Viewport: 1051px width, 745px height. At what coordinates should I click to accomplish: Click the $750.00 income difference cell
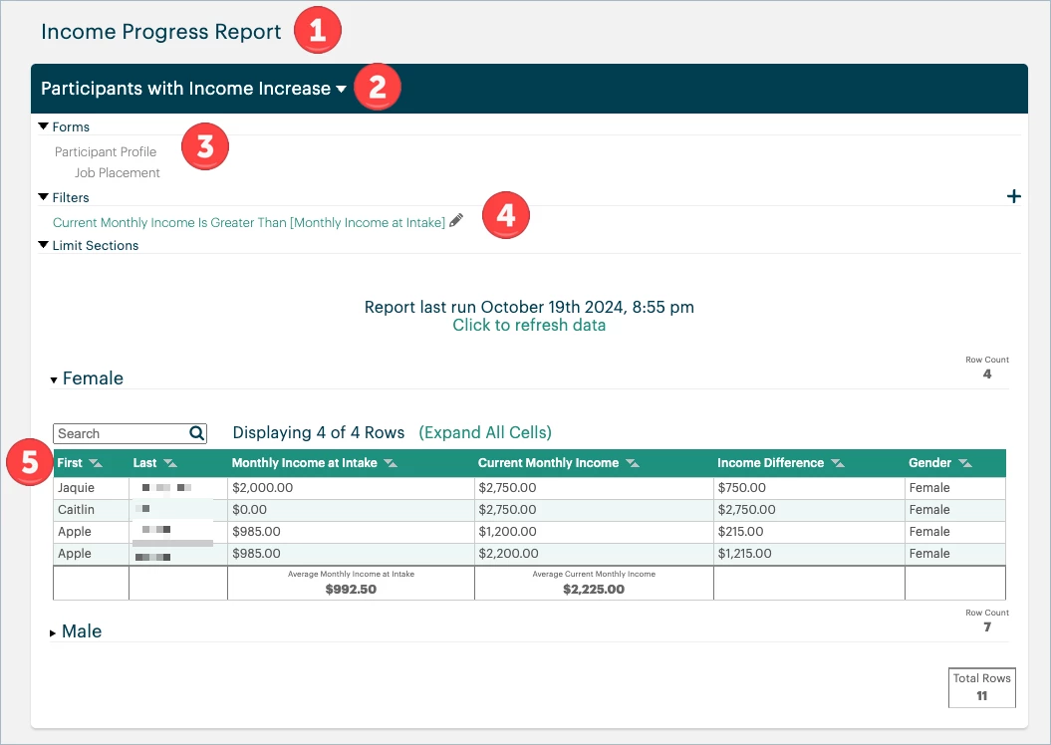(809, 488)
